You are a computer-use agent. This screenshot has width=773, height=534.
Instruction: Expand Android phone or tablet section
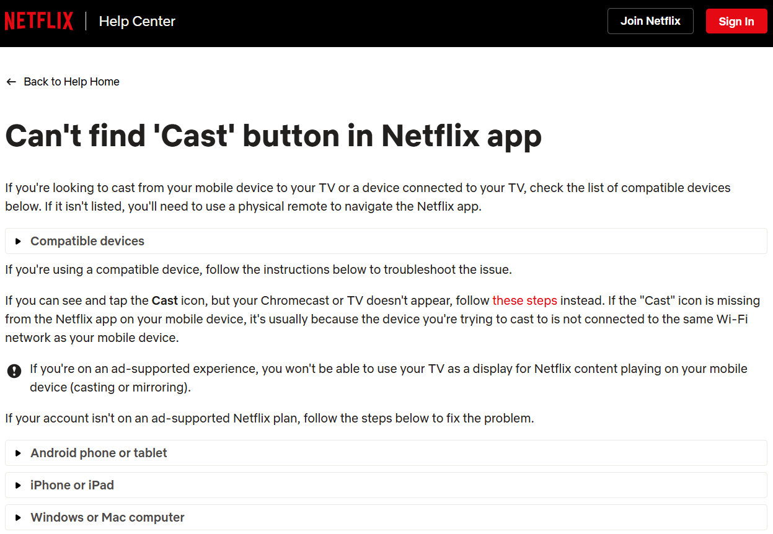386,453
